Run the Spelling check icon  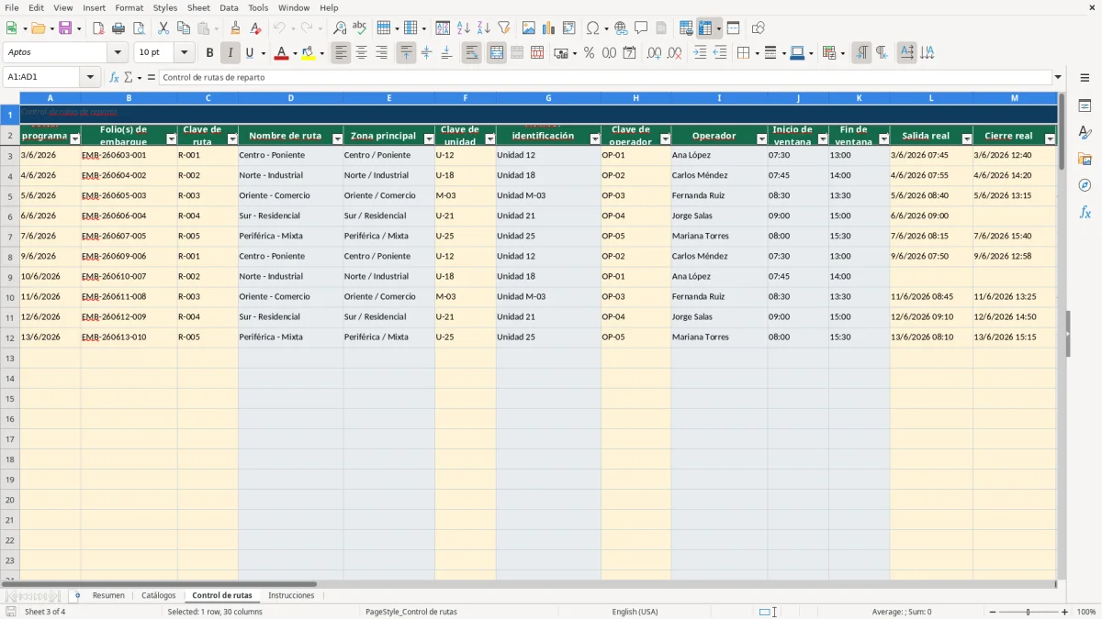360,28
